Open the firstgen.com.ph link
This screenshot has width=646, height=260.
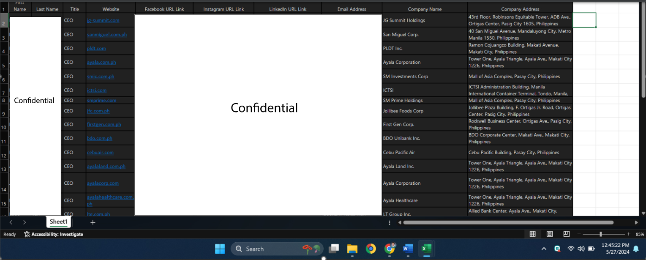[104, 124]
